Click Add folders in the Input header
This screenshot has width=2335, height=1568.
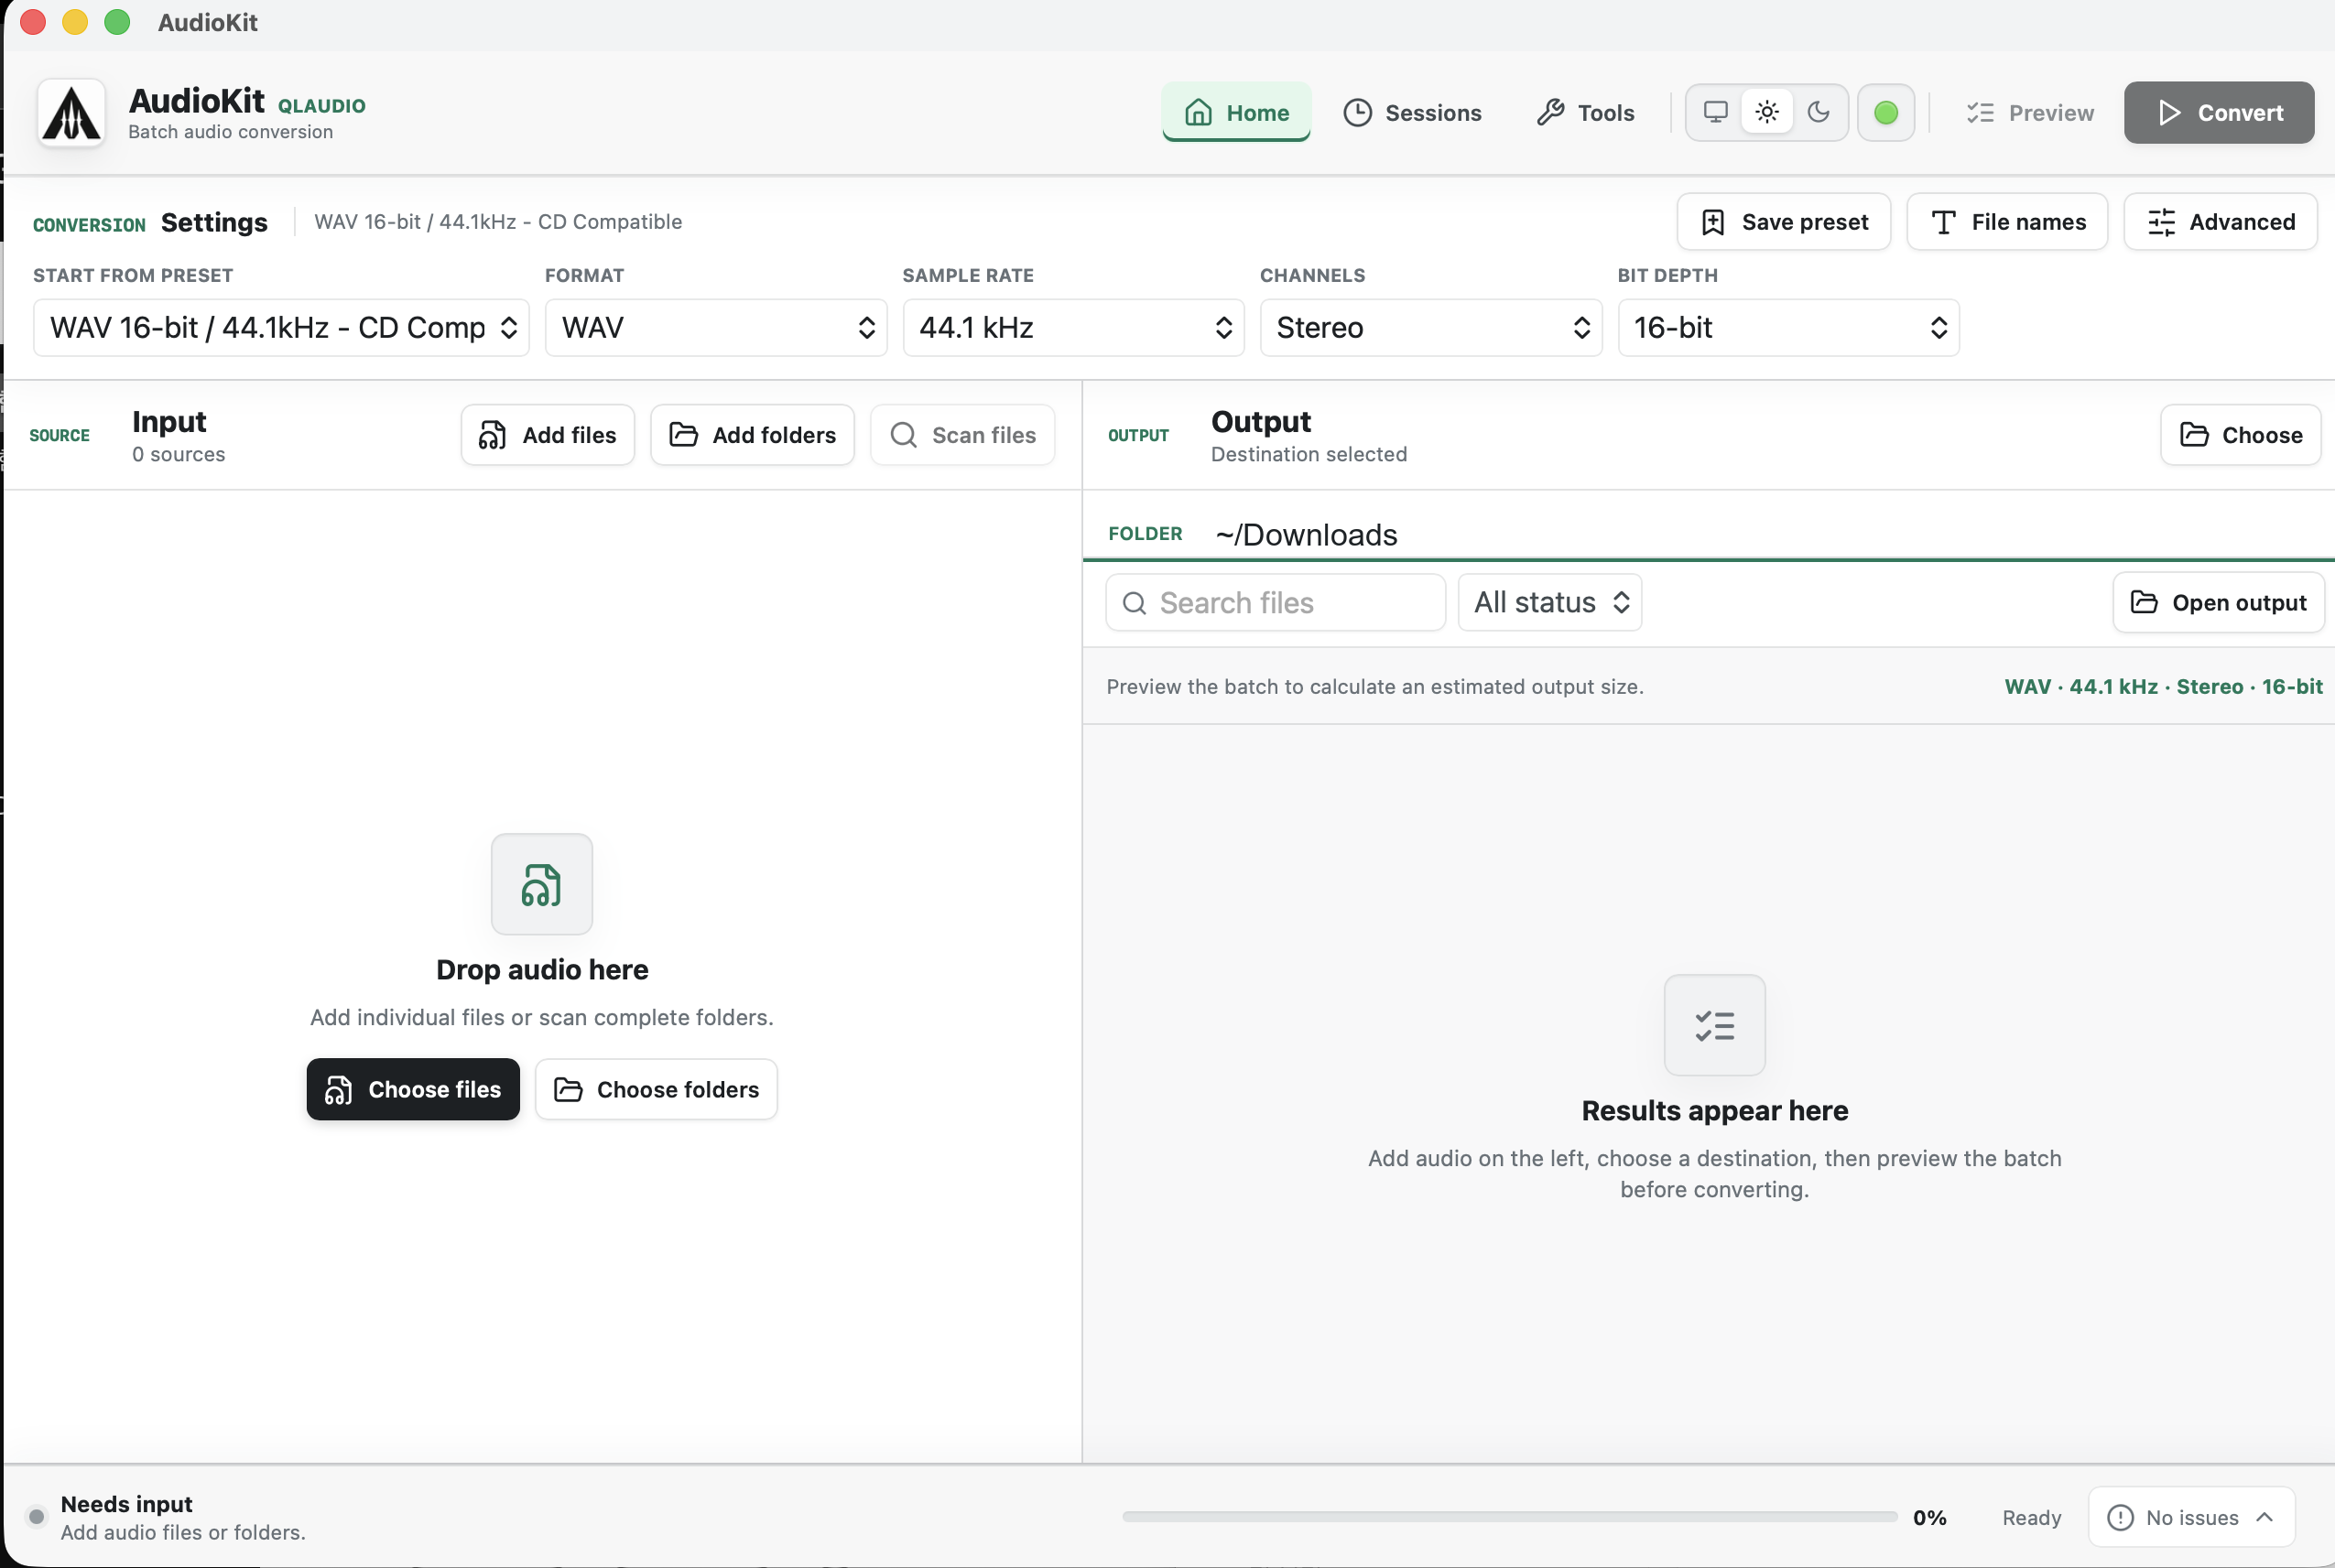(753, 435)
